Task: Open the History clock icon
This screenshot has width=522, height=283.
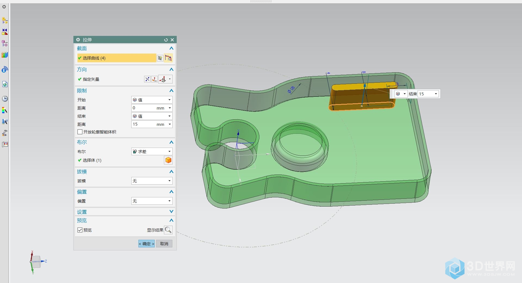Action: coord(5,99)
